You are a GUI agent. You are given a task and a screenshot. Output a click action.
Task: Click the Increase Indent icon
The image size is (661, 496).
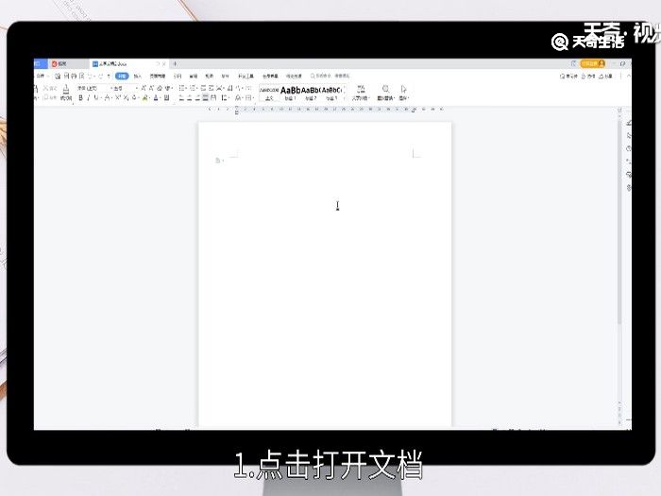(x=212, y=88)
